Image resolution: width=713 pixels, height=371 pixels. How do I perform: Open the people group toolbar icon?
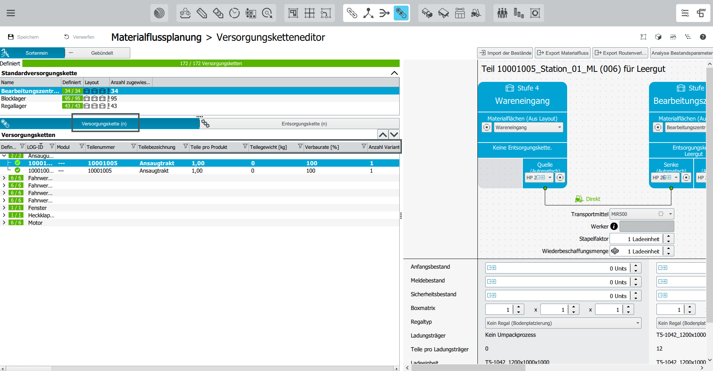point(502,13)
